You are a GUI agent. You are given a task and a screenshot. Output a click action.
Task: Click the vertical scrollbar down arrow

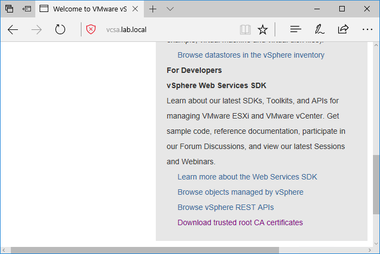click(376, 244)
